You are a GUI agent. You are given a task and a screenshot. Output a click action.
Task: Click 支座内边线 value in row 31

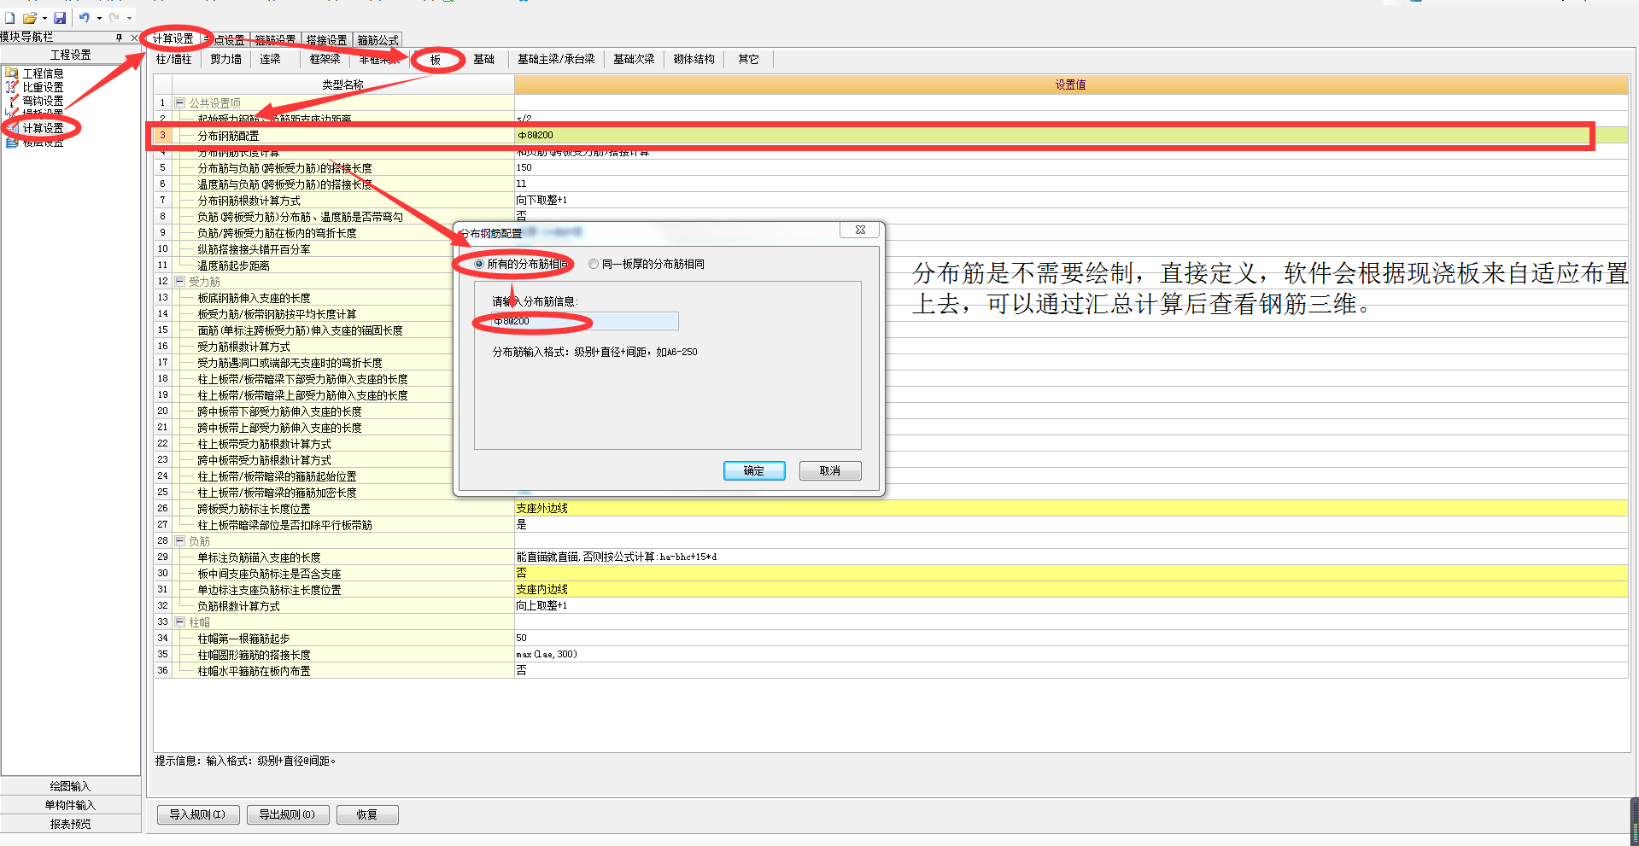541,589
